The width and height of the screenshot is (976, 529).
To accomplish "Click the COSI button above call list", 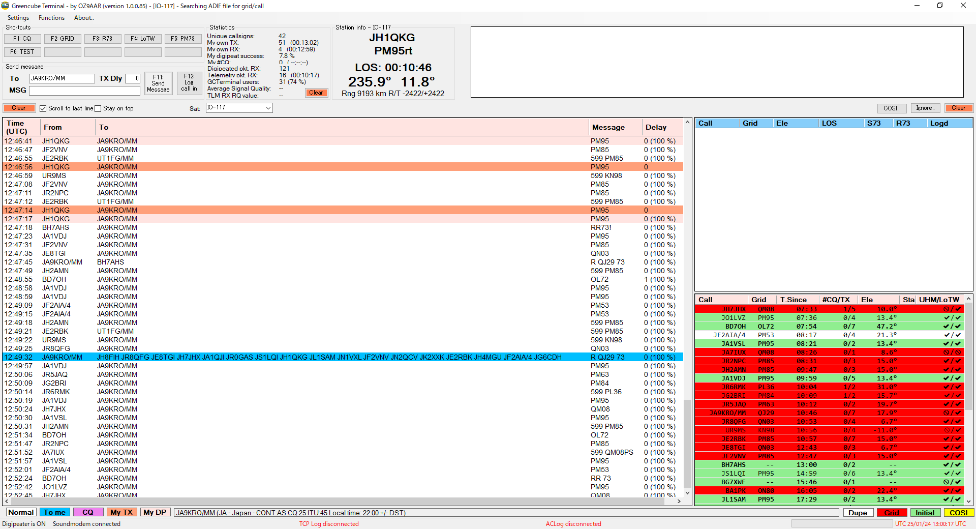I will click(x=891, y=108).
